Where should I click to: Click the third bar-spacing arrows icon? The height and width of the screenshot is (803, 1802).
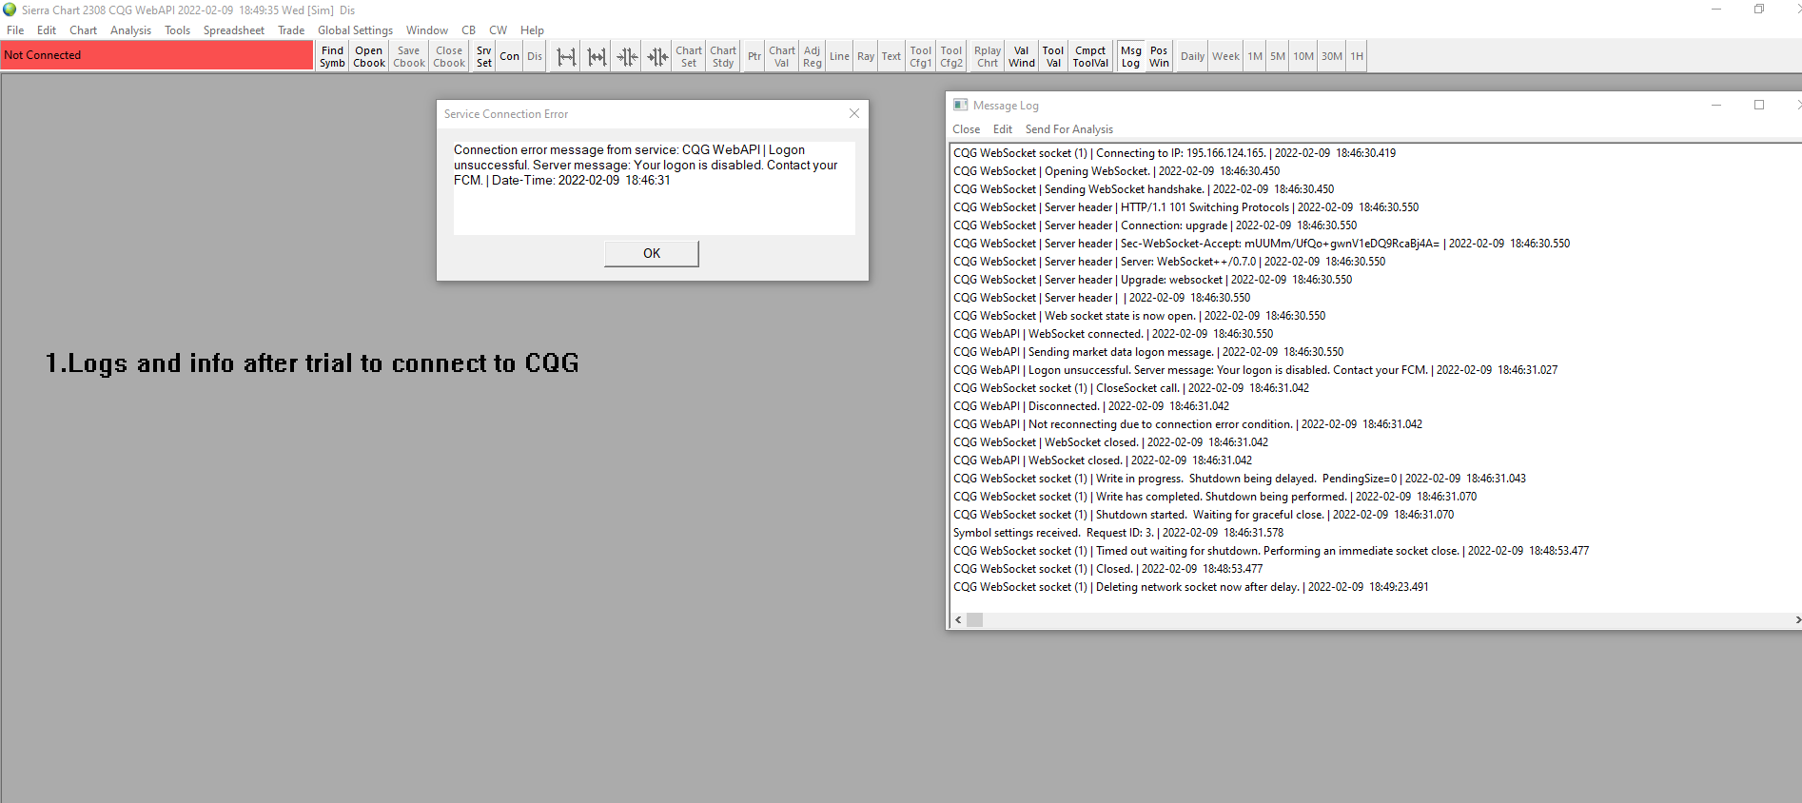pyautogui.click(x=627, y=56)
